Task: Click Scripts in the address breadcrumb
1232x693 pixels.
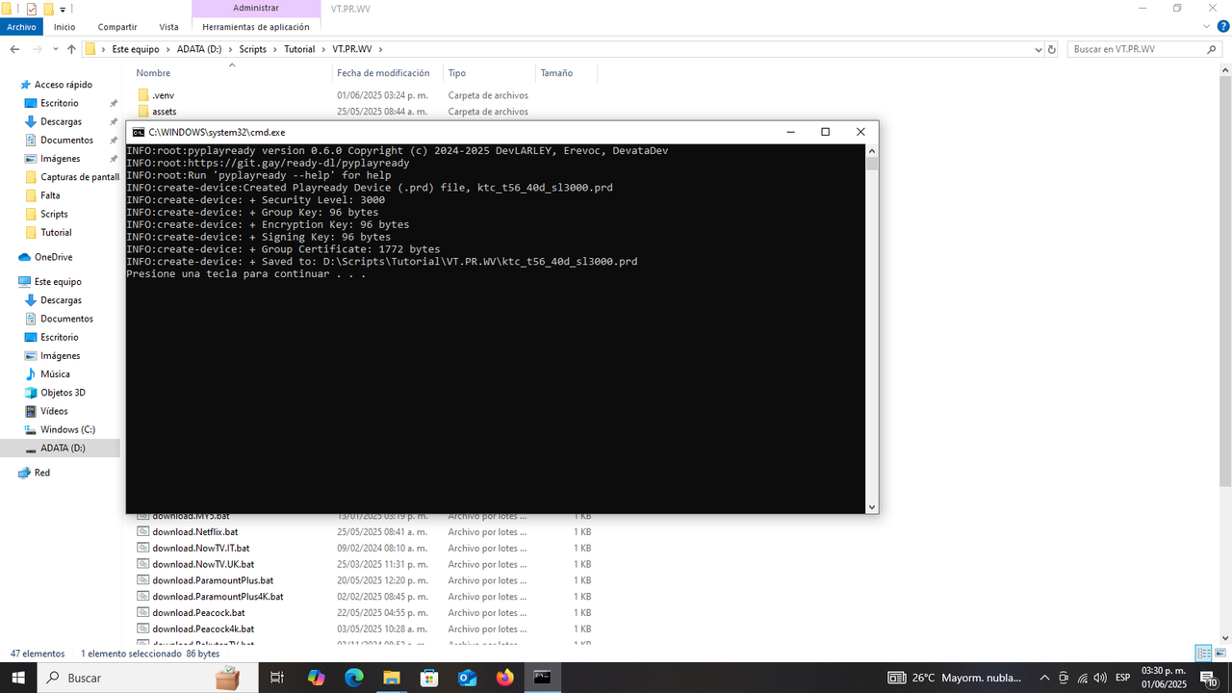Action: (x=253, y=49)
